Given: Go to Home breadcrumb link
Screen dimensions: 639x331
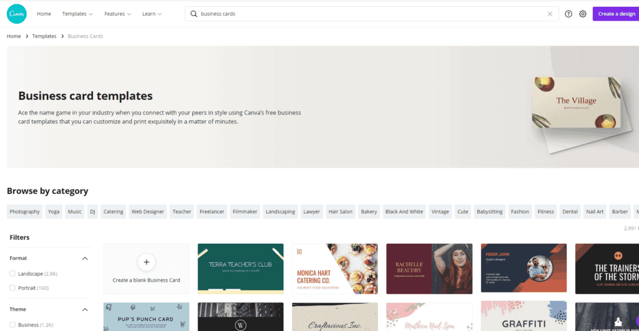Looking at the screenshot, I should pos(14,36).
